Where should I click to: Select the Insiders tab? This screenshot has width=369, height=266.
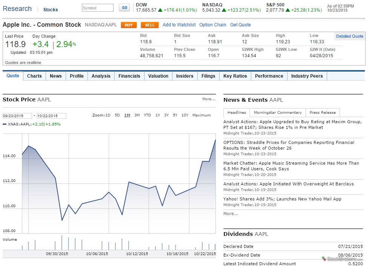tap(185, 76)
